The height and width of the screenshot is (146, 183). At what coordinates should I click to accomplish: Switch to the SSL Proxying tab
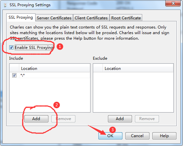21,17
